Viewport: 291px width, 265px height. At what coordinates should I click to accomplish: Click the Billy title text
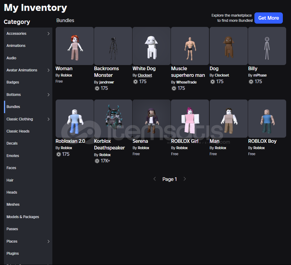pos(253,68)
